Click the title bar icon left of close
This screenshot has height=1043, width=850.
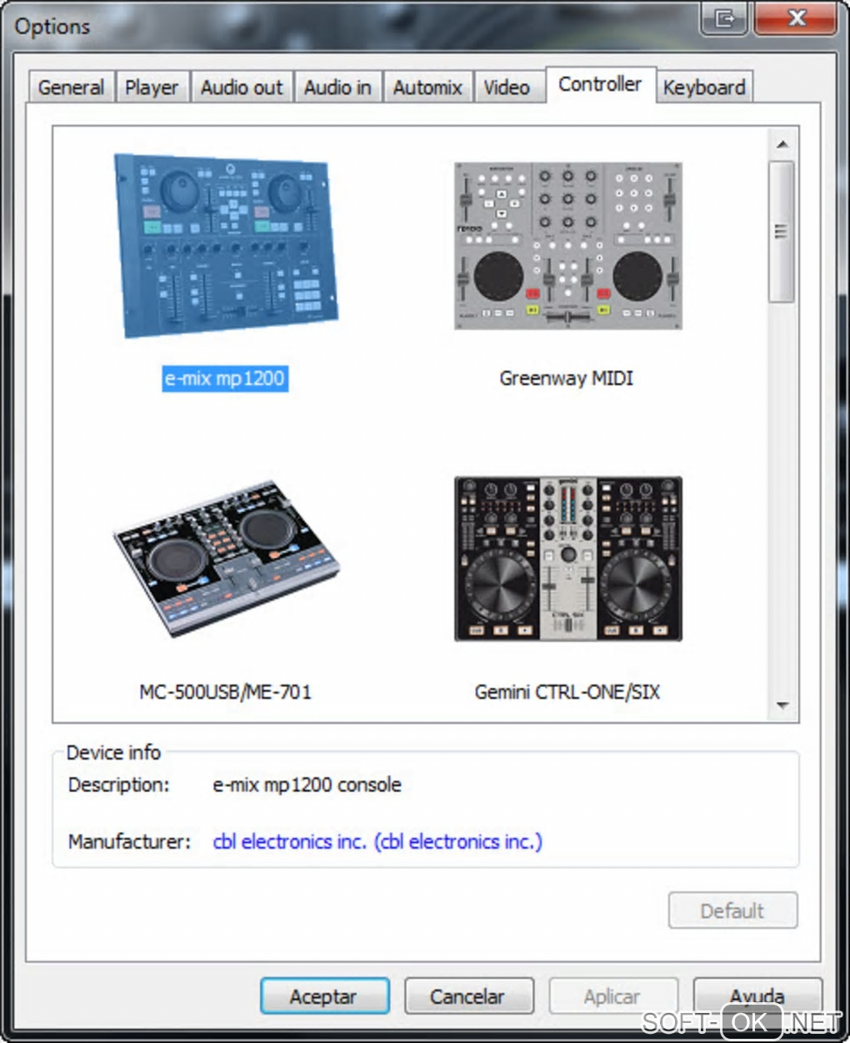724,18
